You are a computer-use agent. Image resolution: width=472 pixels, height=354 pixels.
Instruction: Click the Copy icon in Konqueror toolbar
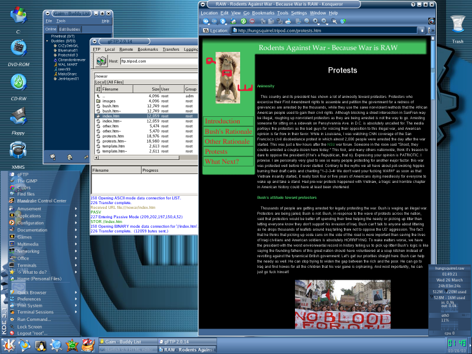coord(271,21)
